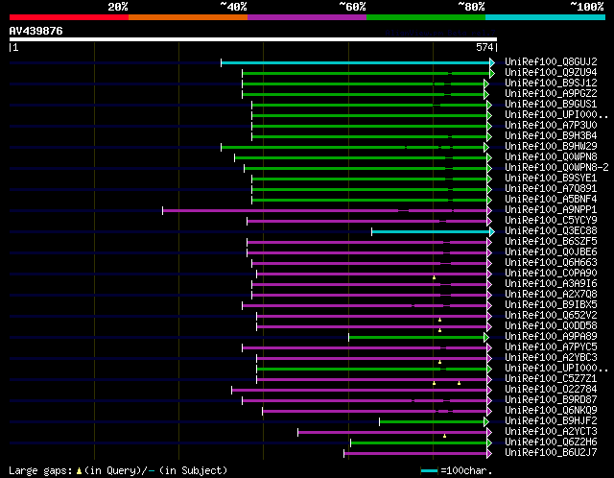Select the UniRef100_Q0WPN8-2 isoform label
Screen dimensions: 614x478
(556, 168)
